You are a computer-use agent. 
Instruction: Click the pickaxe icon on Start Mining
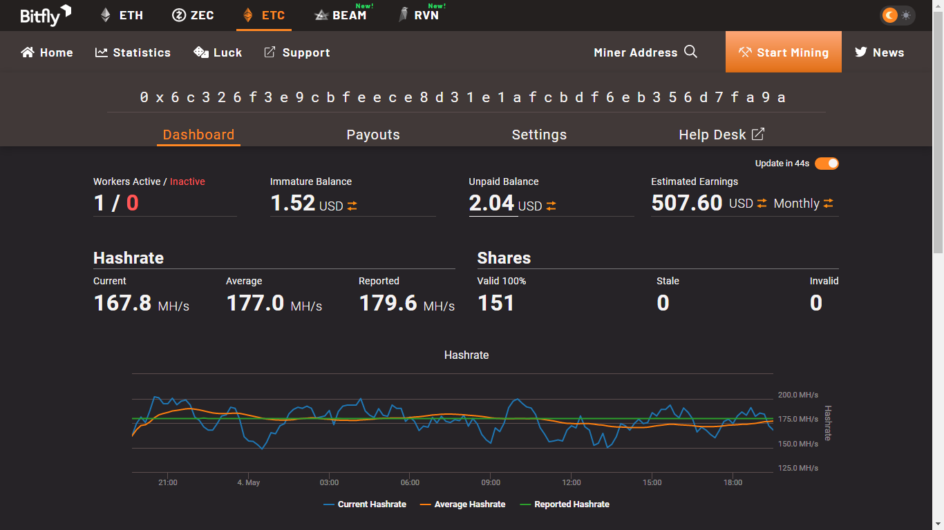tap(745, 52)
